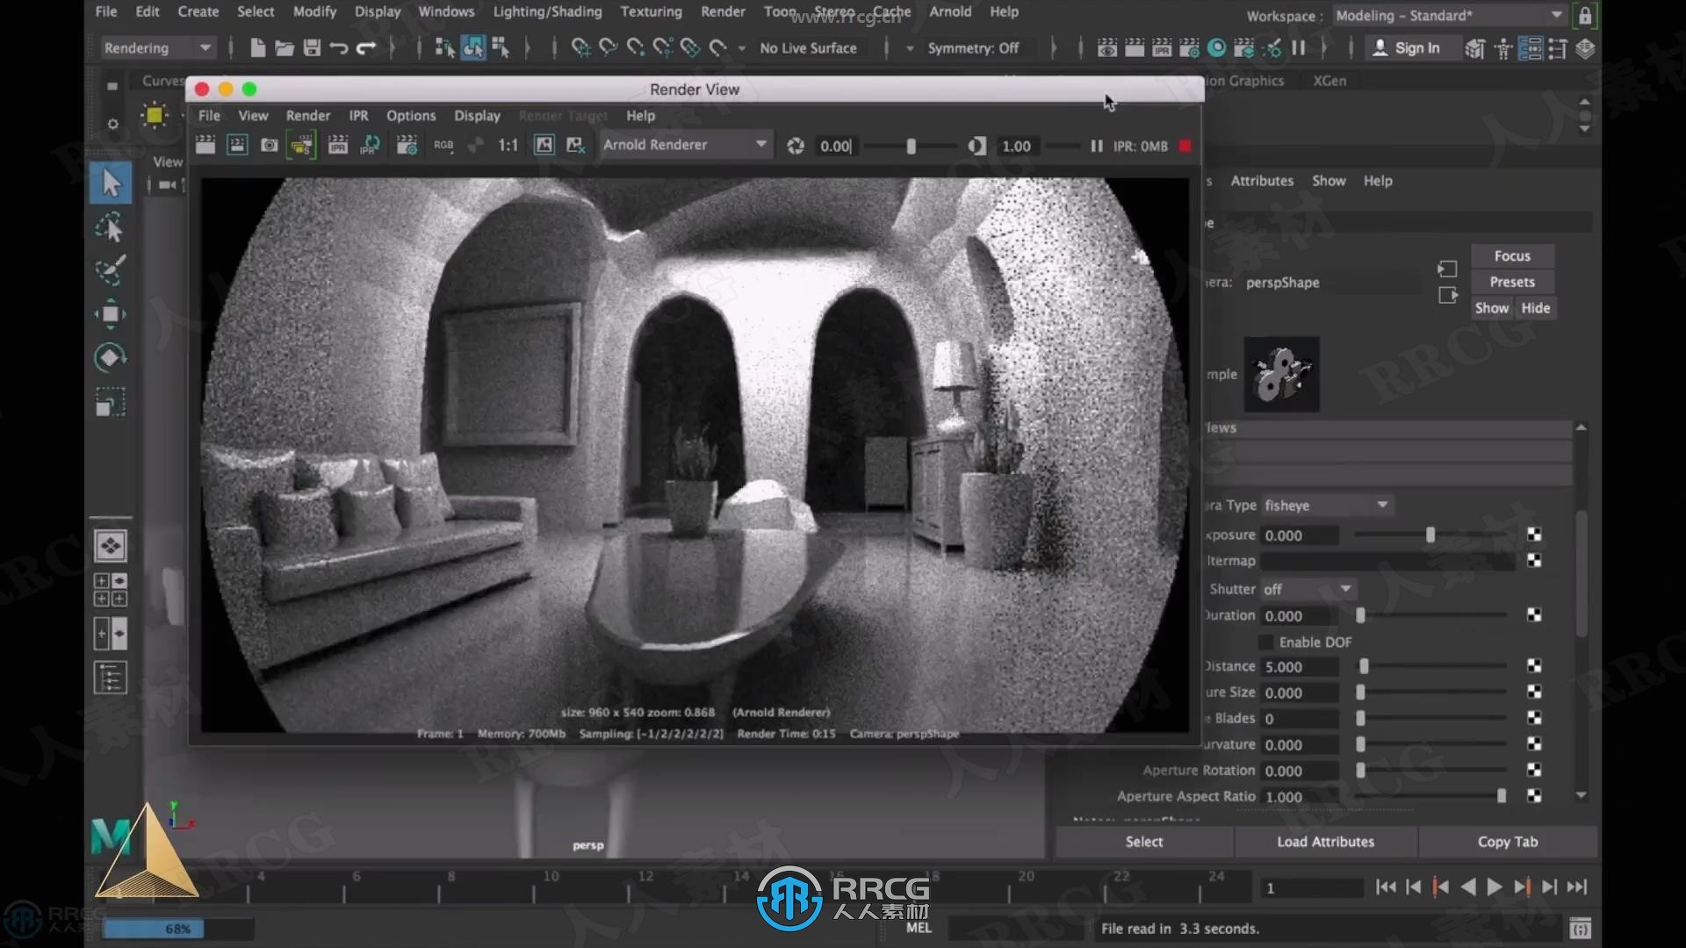The image size is (1686, 948).
Task: Stop IPR with the red square button
Action: point(1185,146)
